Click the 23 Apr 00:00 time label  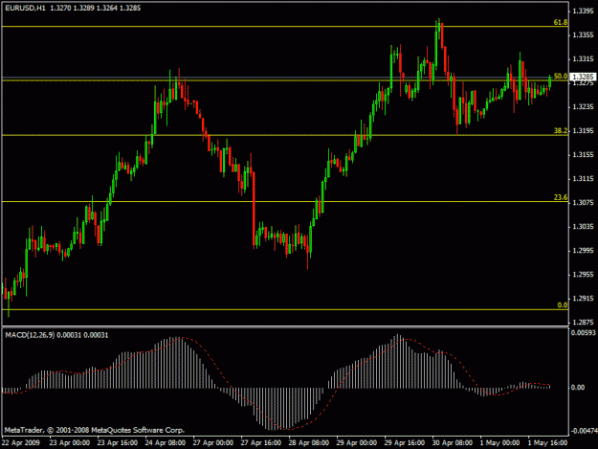pos(70,443)
